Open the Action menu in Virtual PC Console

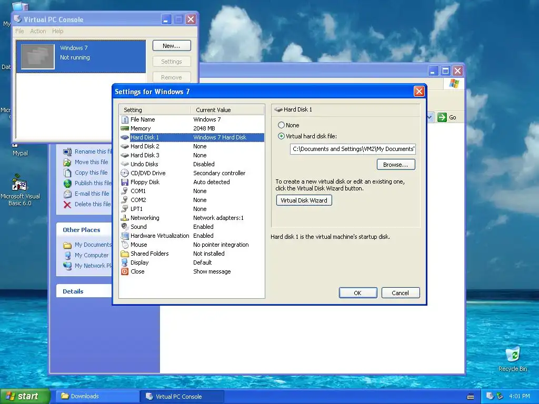(38, 31)
